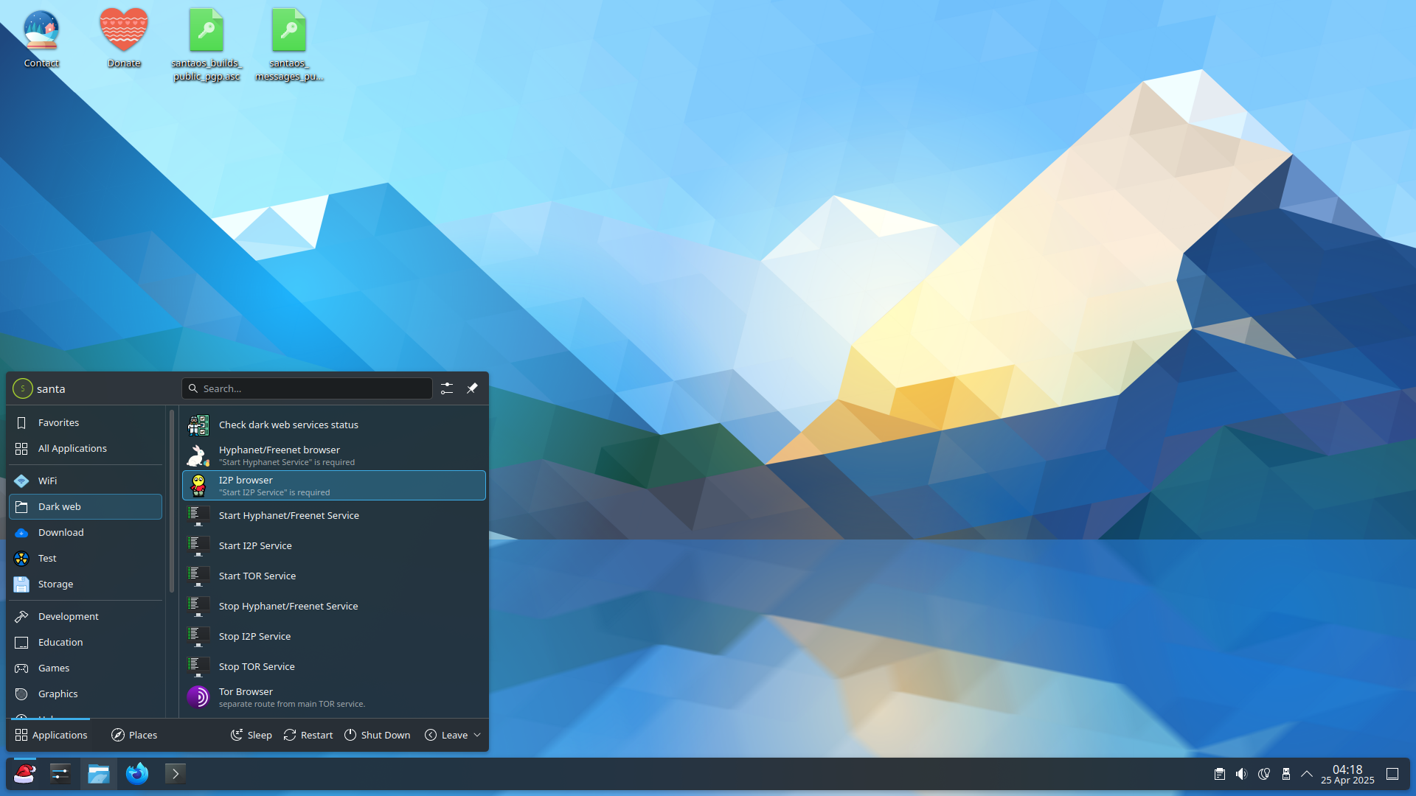Open file manager from taskbar

[x=99, y=774]
